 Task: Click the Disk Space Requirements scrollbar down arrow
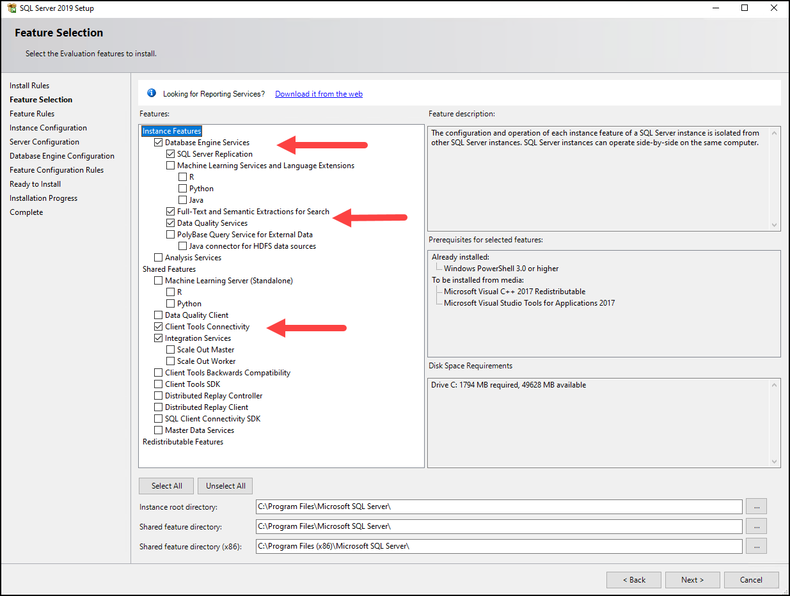[x=775, y=462]
